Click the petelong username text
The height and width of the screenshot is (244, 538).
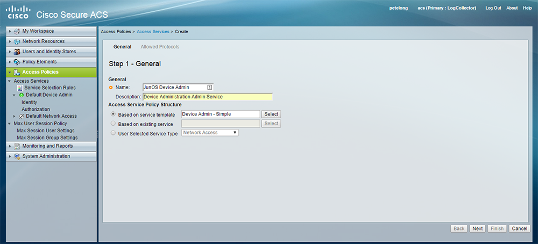[x=399, y=8]
